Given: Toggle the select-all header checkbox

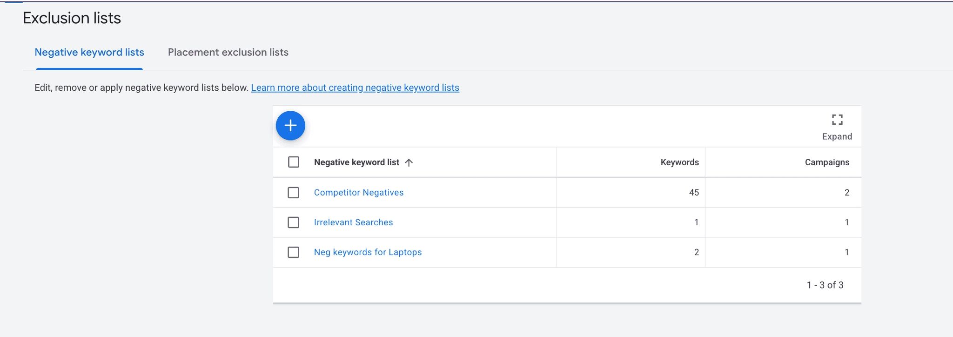Looking at the screenshot, I should 294,162.
